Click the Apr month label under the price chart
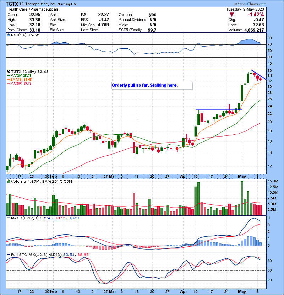The width and height of the screenshot is (284, 295). click(184, 176)
